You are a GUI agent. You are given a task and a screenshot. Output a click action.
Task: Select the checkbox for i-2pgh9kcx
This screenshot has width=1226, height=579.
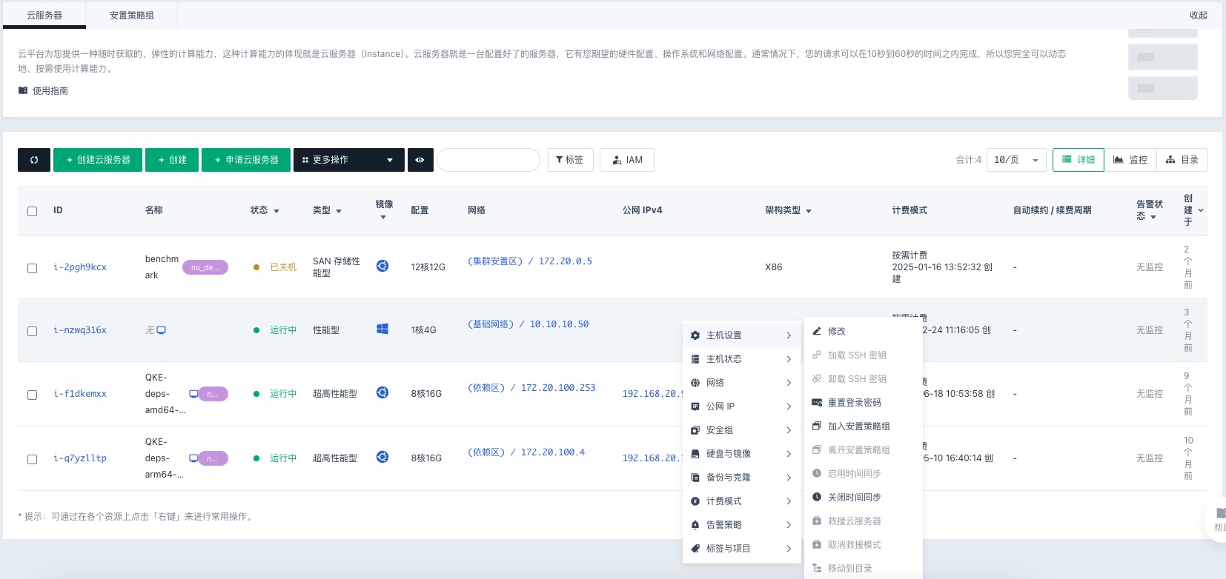tap(33, 268)
